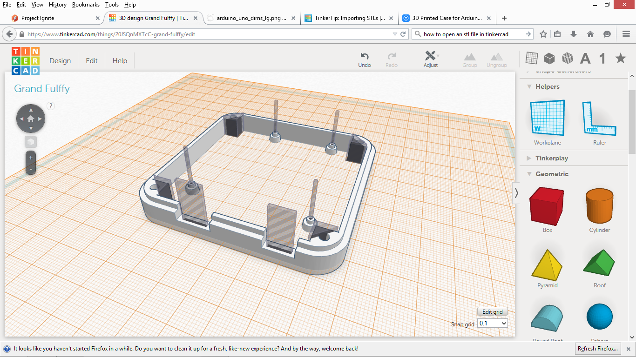Select the workplane grid icon in top toolbar
The height and width of the screenshot is (357, 636).
[532, 58]
